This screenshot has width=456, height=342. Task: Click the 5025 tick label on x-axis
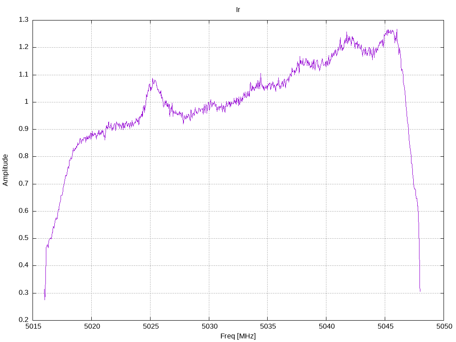[x=150, y=326]
